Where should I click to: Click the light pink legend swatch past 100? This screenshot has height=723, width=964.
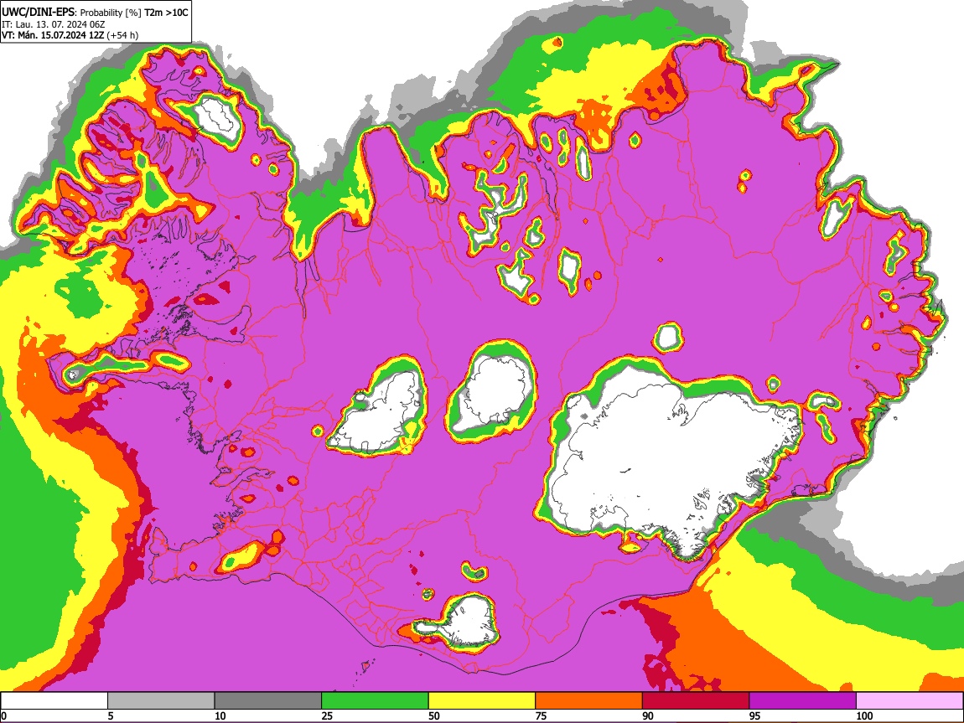(910, 700)
